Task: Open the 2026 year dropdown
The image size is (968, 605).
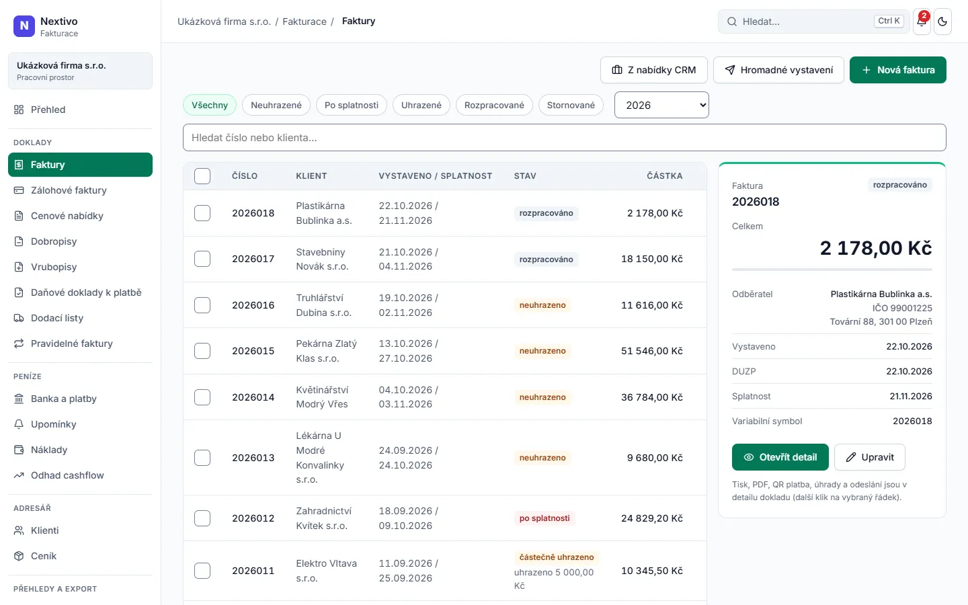Action: [x=661, y=105]
